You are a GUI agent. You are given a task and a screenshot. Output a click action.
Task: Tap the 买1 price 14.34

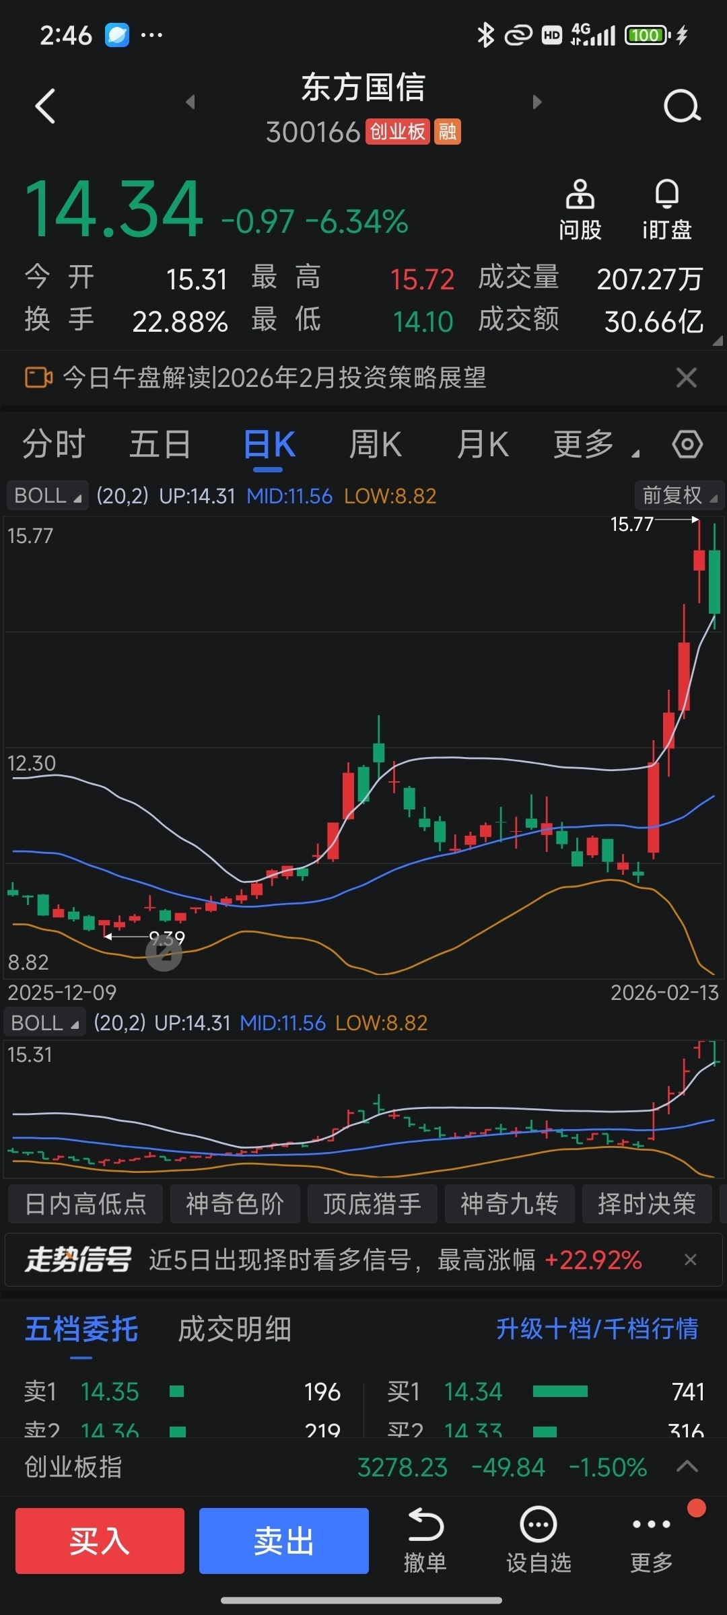click(473, 1392)
